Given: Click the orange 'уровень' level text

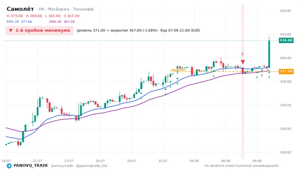Looking at the screenshot, I should pyautogui.click(x=178, y=70).
